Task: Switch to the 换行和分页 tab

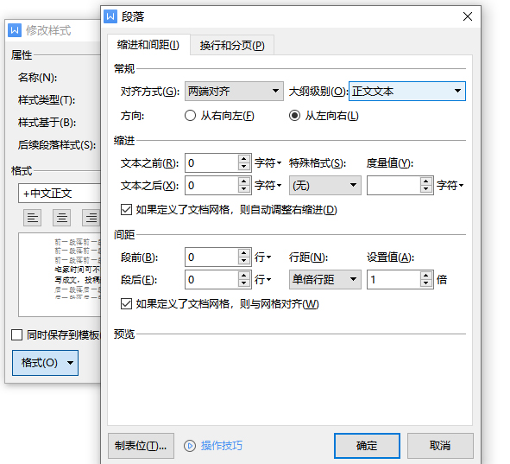Action: (x=232, y=45)
